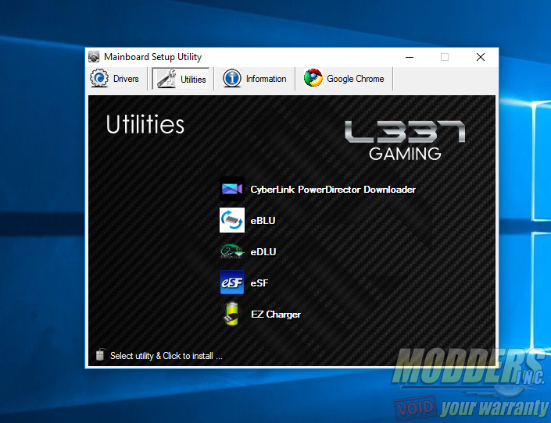551x423 pixels.
Task: Click the Google Chrome logo icon
Action: pos(313,78)
